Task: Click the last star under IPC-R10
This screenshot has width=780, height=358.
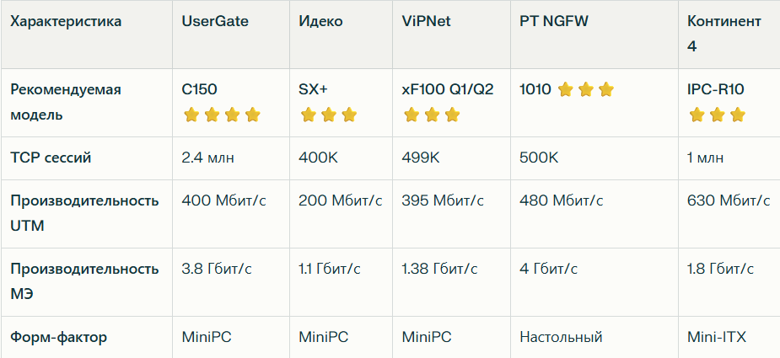Action: pos(738,115)
